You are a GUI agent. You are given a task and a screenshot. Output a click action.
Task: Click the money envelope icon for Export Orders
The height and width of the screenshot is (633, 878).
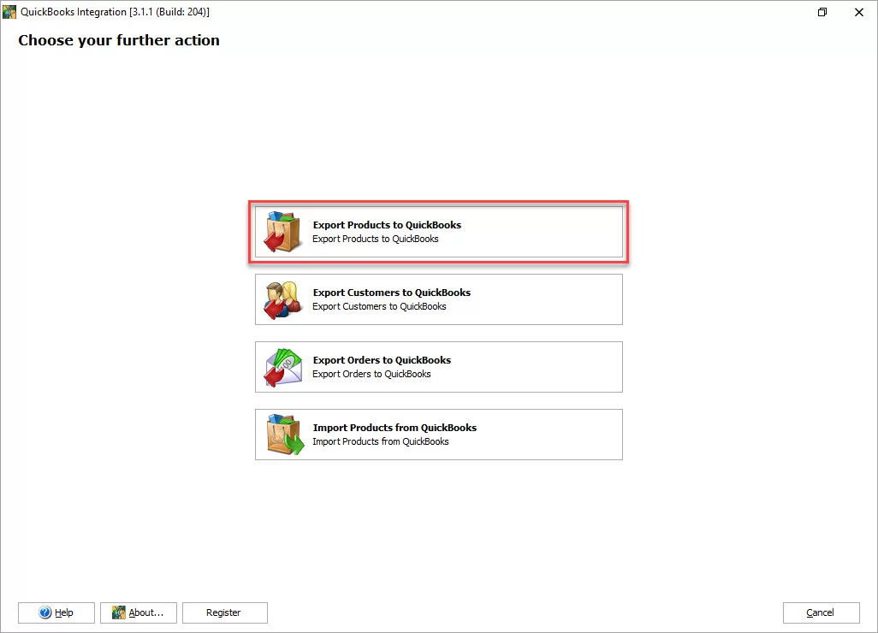282,367
